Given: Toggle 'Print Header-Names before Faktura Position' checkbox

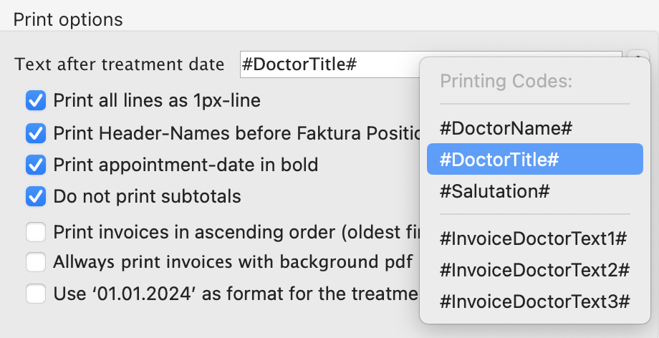Looking at the screenshot, I should [35, 133].
